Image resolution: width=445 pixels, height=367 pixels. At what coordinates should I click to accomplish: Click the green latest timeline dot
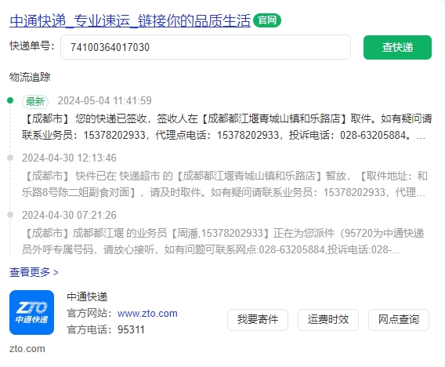(x=10, y=100)
